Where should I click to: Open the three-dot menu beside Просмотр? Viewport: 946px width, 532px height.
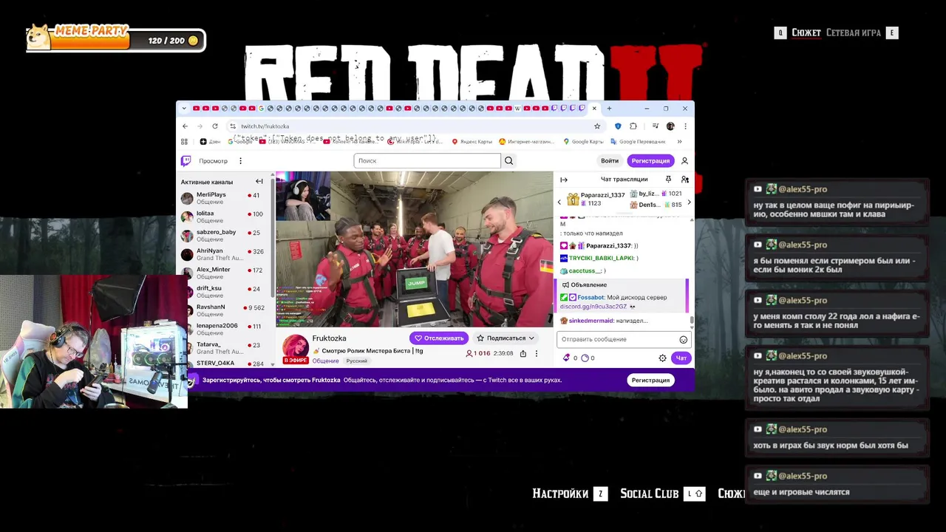tap(240, 161)
